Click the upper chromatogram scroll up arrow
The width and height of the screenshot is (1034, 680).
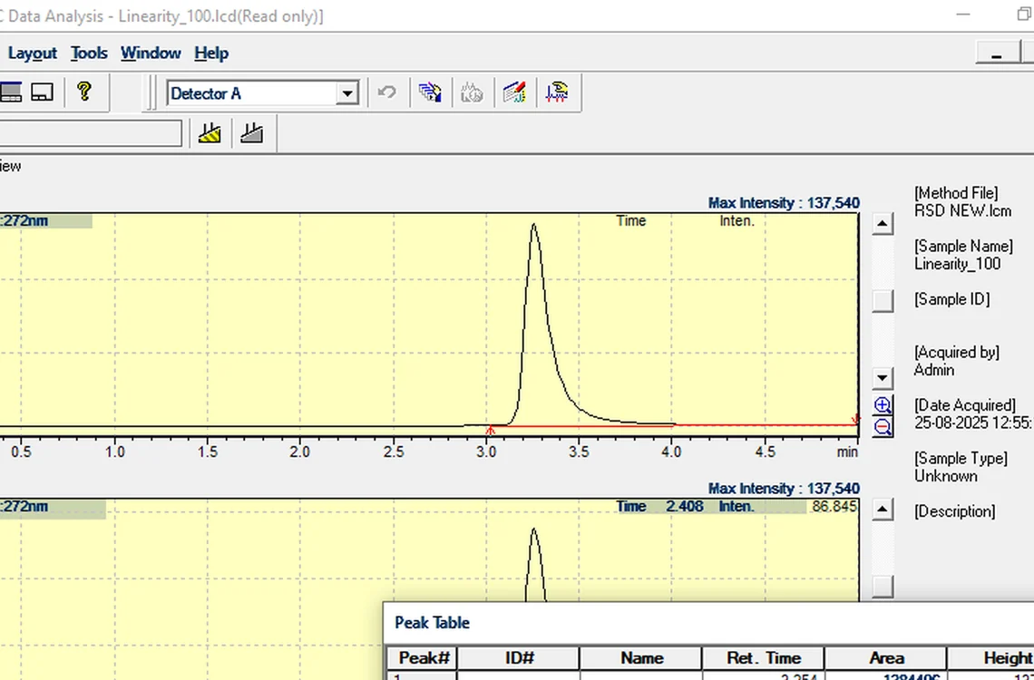tap(883, 224)
